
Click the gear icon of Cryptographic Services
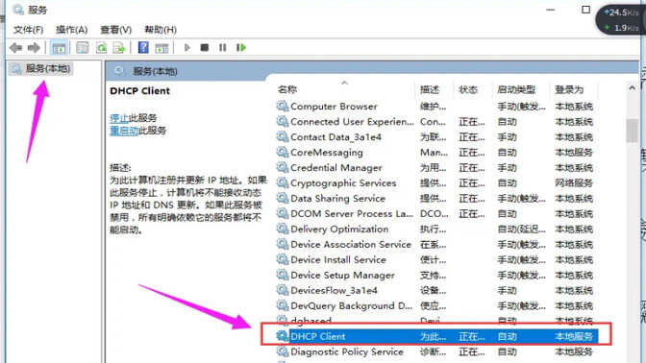[283, 183]
